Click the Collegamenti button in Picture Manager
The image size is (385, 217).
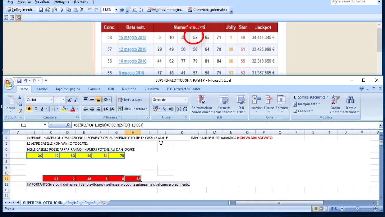20,10
